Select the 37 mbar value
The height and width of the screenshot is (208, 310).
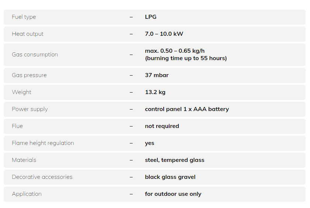click(157, 75)
